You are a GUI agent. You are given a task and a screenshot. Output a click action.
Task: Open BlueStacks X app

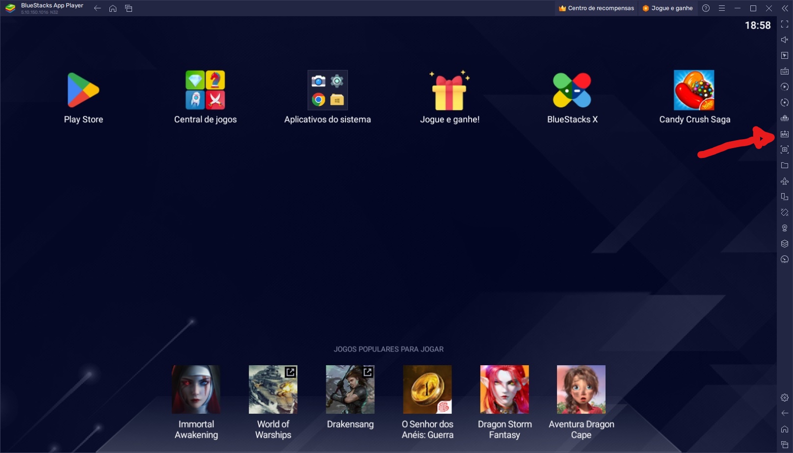pyautogui.click(x=572, y=90)
